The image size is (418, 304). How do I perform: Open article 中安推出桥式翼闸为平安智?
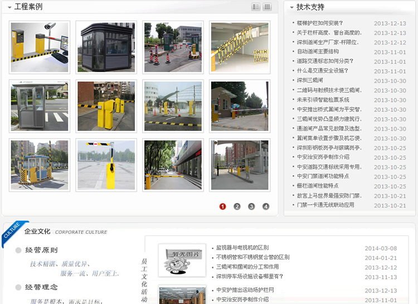point(329,110)
